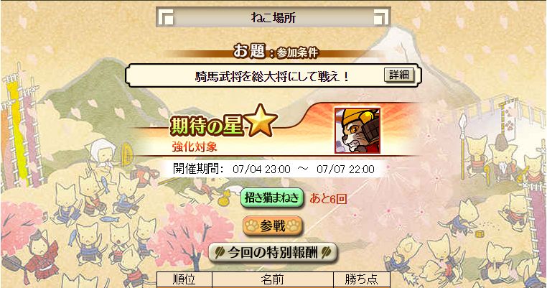This screenshot has height=288, width=547.
Task: Click the 詳細 details button
Action: (399, 75)
